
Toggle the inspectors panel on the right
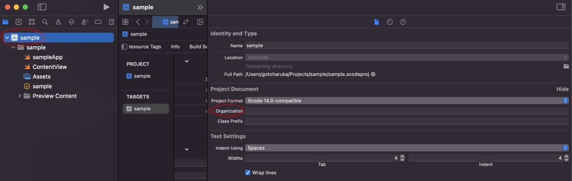point(561,7)
